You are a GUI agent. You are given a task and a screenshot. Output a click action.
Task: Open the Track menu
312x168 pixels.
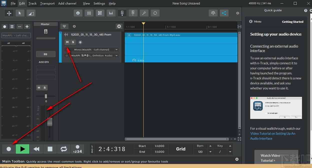tap(33, 4)
